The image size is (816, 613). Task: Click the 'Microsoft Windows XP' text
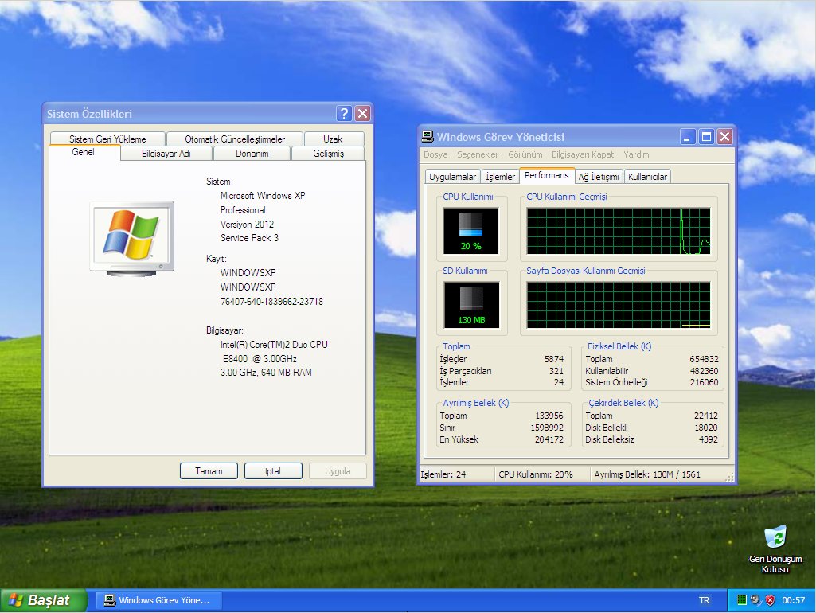[x=263, y=196]
